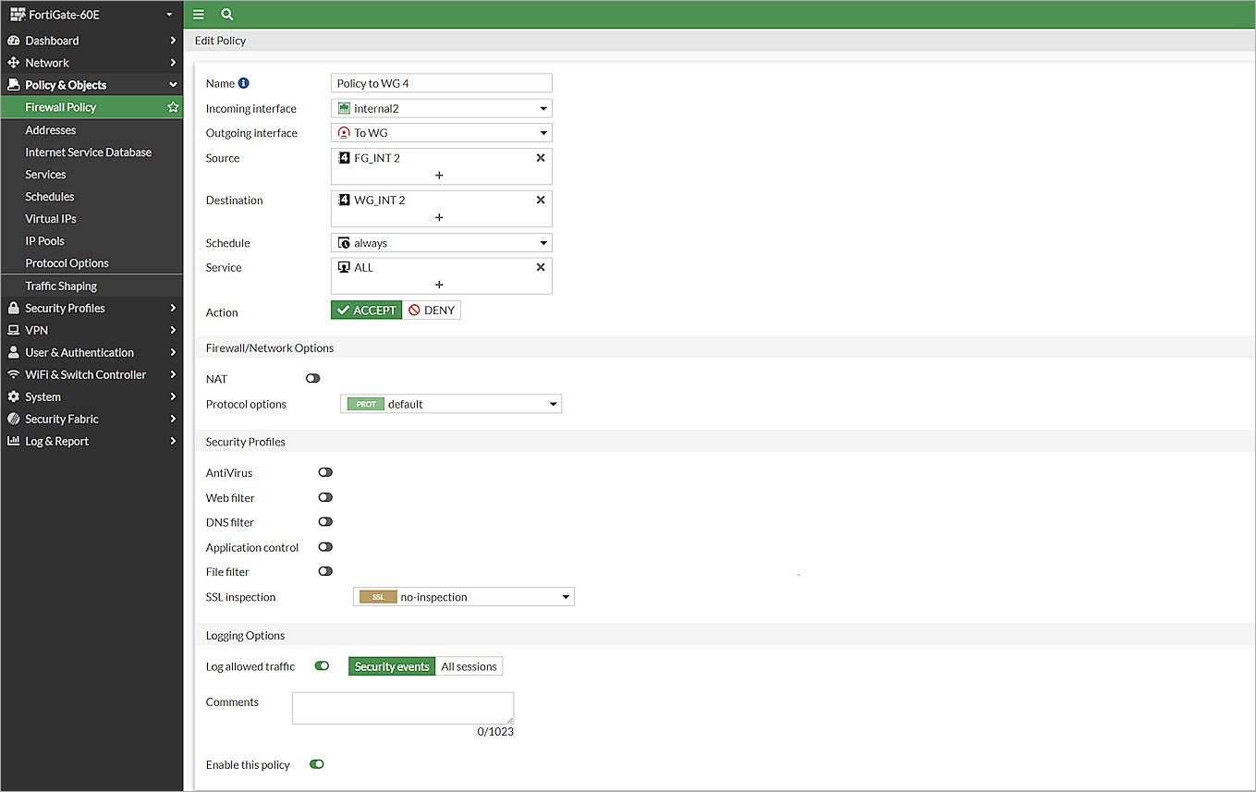This screenshot has height=792, width=1256.
Task: Remove FG_INT 2 from the Source field
Action: pyautogui.click(x=541, y=157)
